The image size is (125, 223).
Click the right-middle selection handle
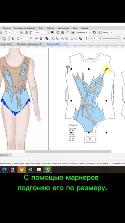[x=106, y=101]
